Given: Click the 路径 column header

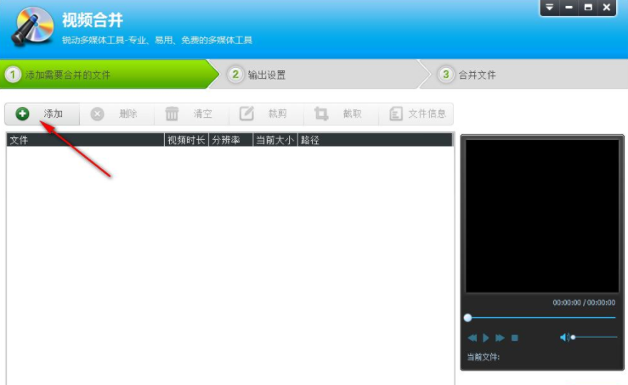Looking at the screenshot, I should tap(375, 140).
